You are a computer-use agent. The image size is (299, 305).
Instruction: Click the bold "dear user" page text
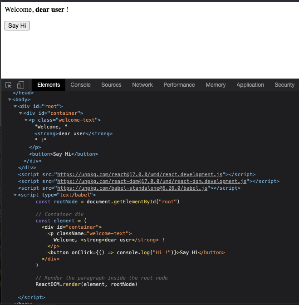[50, 10]
